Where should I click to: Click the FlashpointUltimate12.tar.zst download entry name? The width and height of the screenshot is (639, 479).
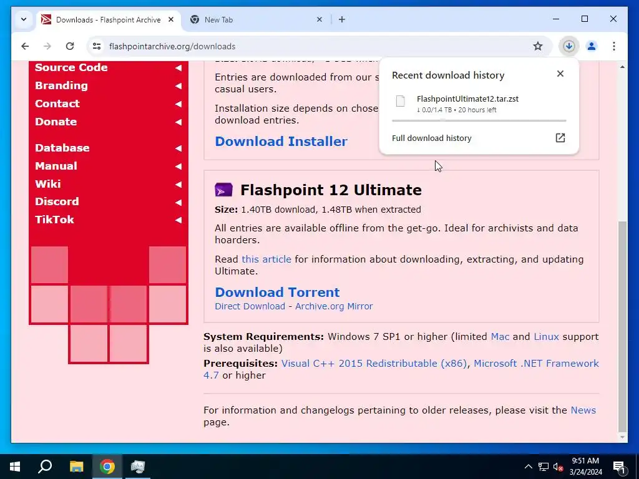click(467, 99)
